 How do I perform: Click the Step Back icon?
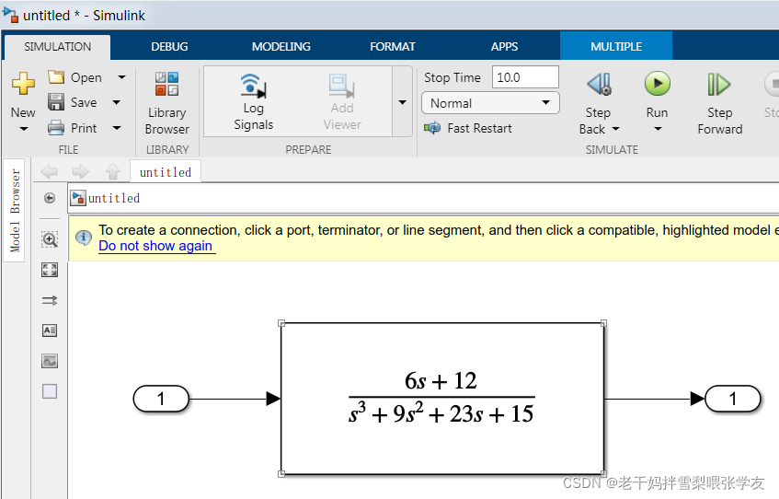click(598, 84)
